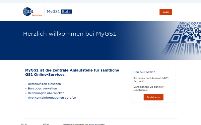This screenshot has height=125, width=201.
Task: Select the text "Barcodes verwalten"
Action: [43, 89]
